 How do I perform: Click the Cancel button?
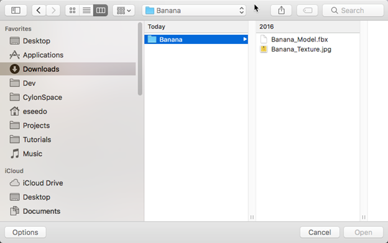pos(320,232)
